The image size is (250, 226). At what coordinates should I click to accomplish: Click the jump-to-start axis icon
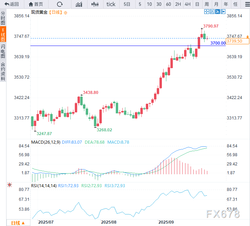tap(212, 12)
